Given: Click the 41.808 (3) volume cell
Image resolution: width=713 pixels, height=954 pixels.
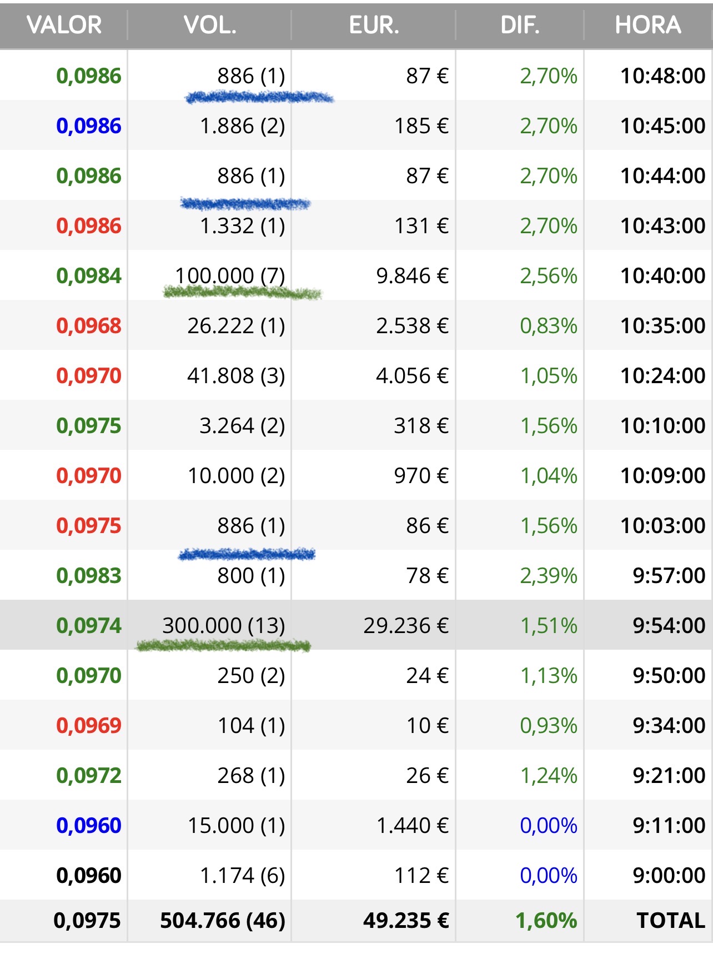Looking at the screenshot, I should point(236,375).
